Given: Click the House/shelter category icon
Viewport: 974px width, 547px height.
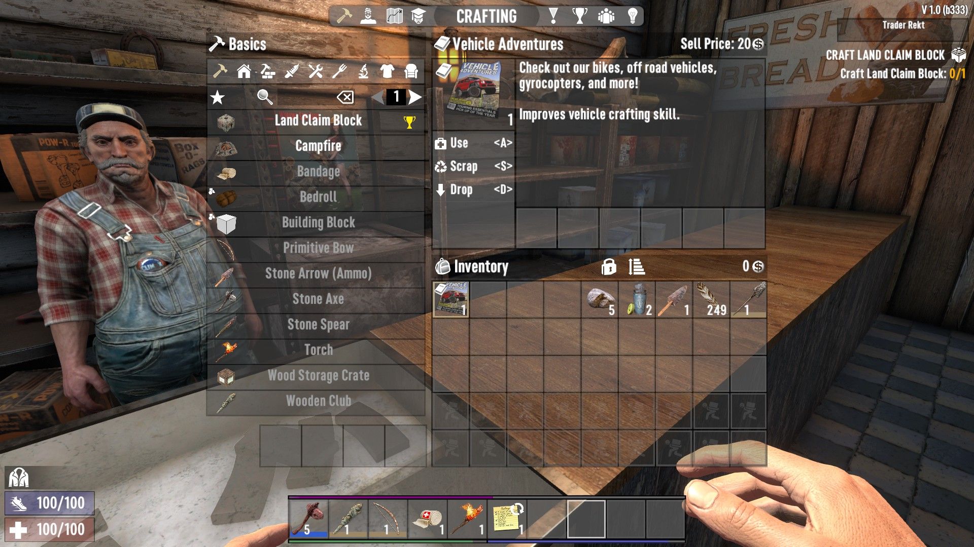Looking at the screenshot, I should [243, 71].
